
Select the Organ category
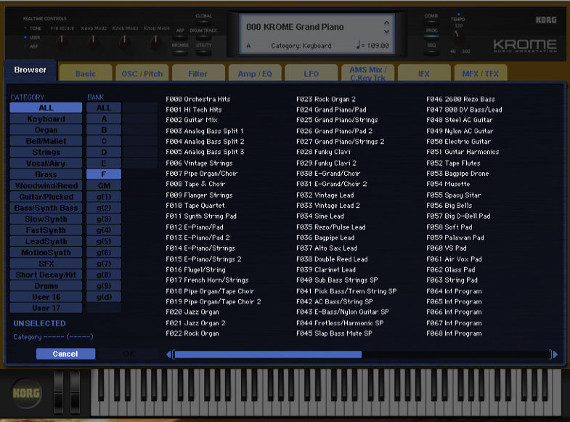[x=46, y=130]
